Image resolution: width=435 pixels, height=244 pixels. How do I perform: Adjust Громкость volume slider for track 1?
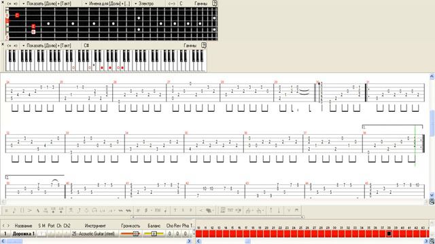click(130, 234)
